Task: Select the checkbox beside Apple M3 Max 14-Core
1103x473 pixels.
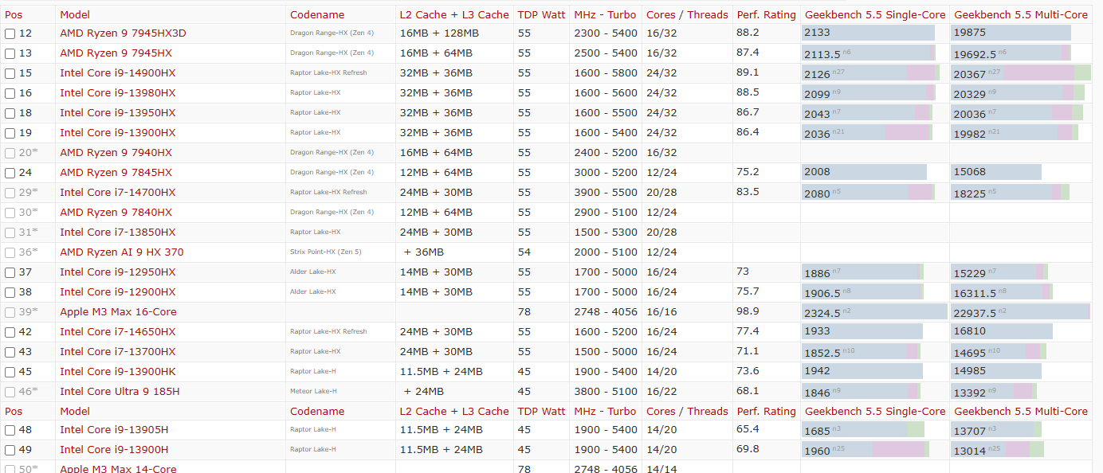Action: (x=10, y=468)
